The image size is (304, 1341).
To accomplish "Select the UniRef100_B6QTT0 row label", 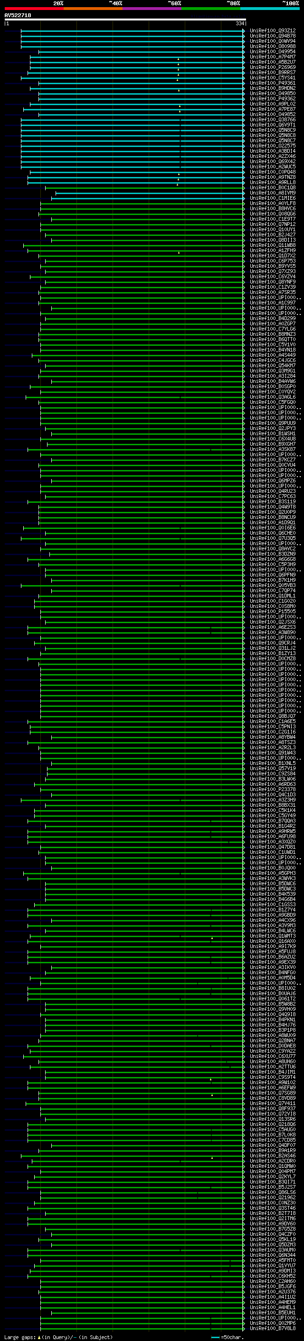I will click(x=273, y=340).
